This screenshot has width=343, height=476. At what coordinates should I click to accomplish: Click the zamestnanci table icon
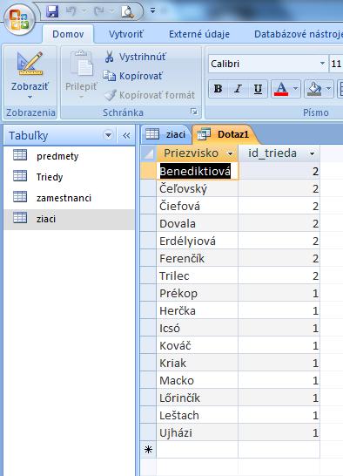pyautogui.click(x=20, y=197)
